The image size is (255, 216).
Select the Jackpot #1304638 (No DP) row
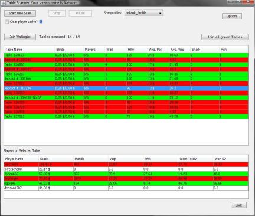pos(126,97)
